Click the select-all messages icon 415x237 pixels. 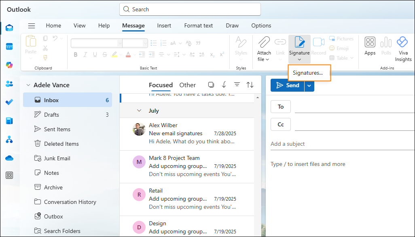(x=211, y=85)
